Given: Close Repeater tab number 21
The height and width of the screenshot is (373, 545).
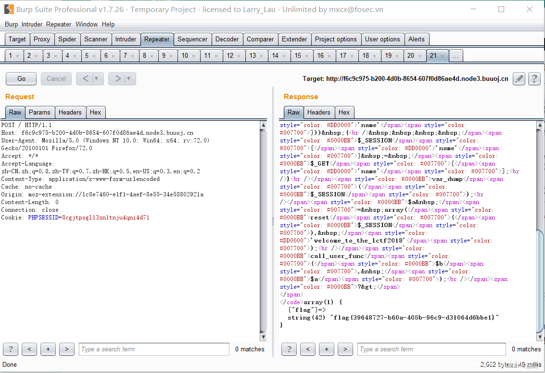Looking at the screenshot, I should [442, 56].
